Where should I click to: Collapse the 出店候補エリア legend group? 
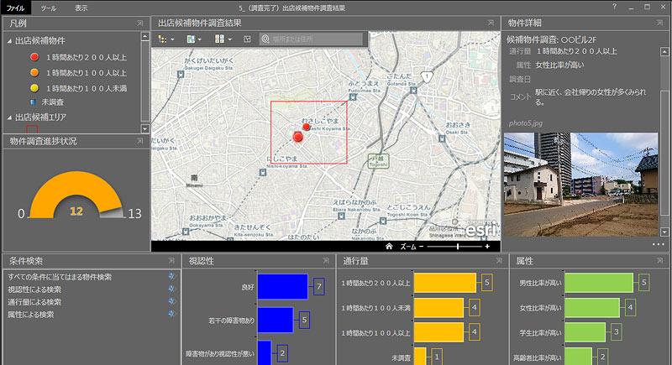click(x=9, y=117)
